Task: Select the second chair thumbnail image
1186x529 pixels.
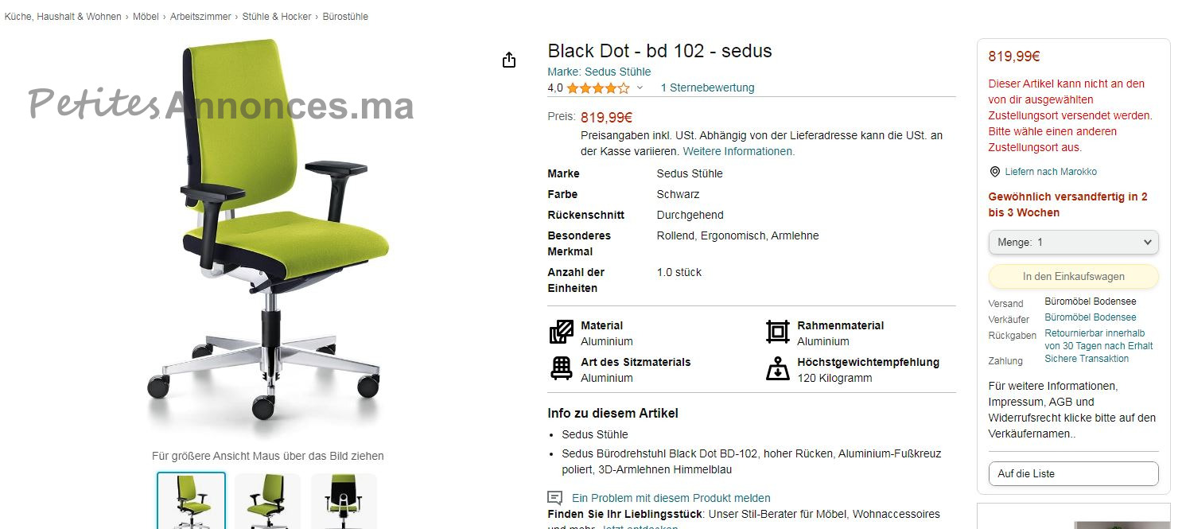Action: (267, 501)
